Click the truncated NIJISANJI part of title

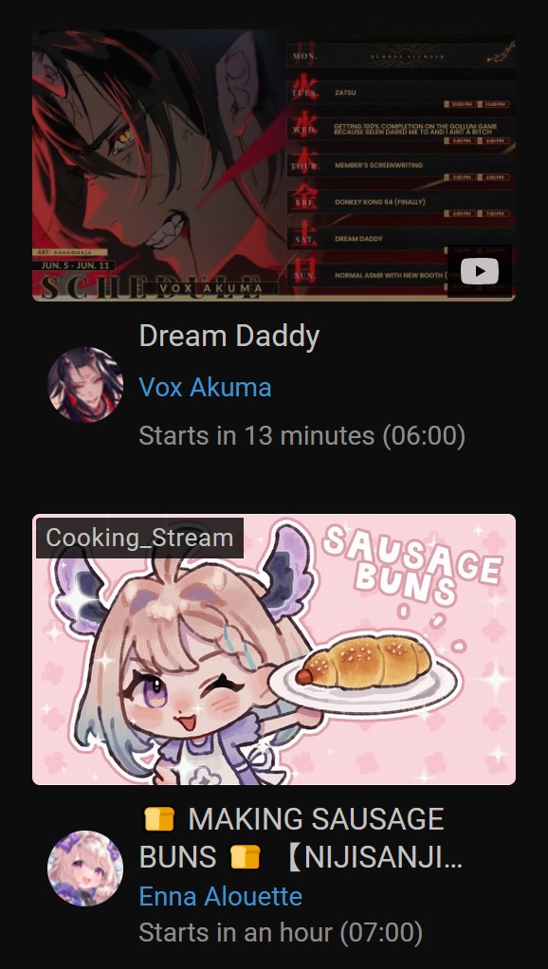click(374, 858)
